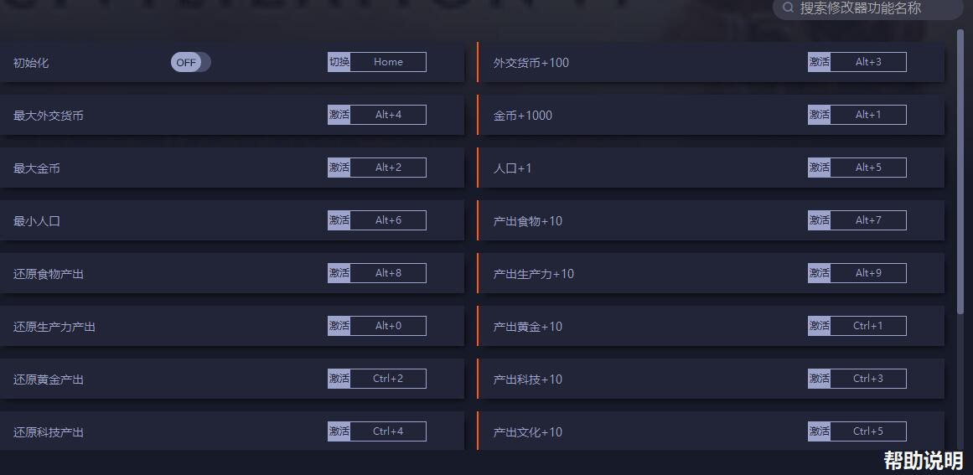Activate 外交货币+100 cheat
Screen dimensions: 973x475
coord(819,62)
